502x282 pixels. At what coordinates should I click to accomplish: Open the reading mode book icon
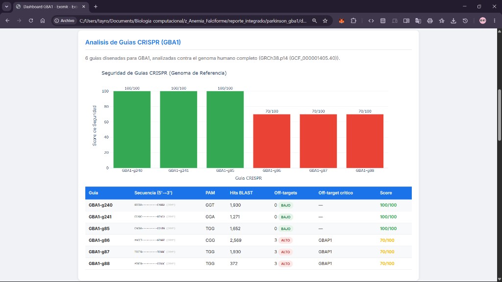[x=406, y=21]
